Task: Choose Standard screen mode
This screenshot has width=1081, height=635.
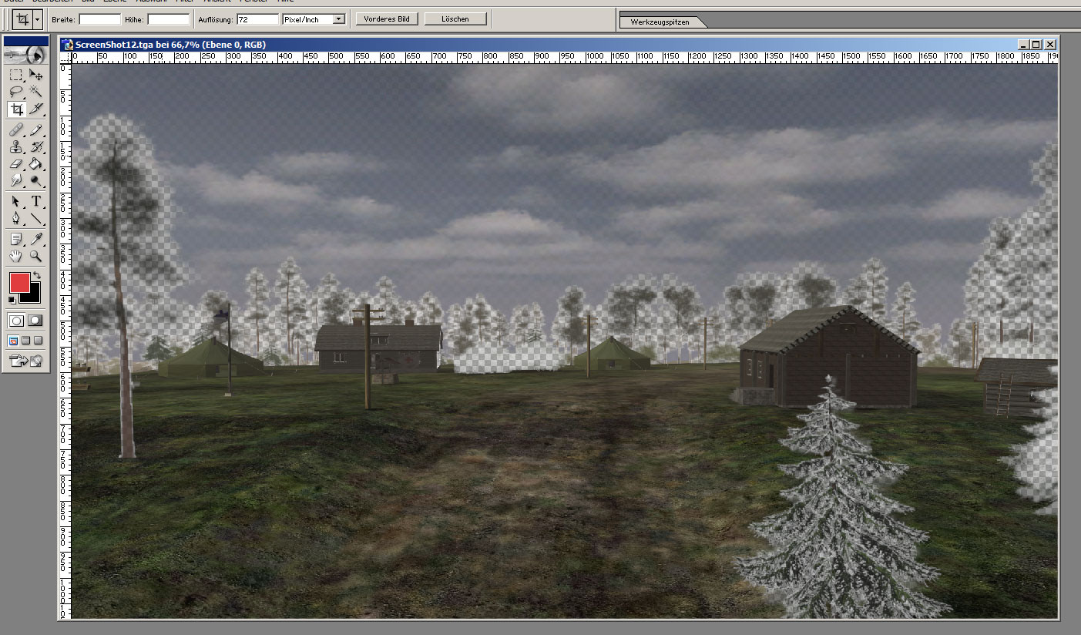Action: tap(13, 341)
